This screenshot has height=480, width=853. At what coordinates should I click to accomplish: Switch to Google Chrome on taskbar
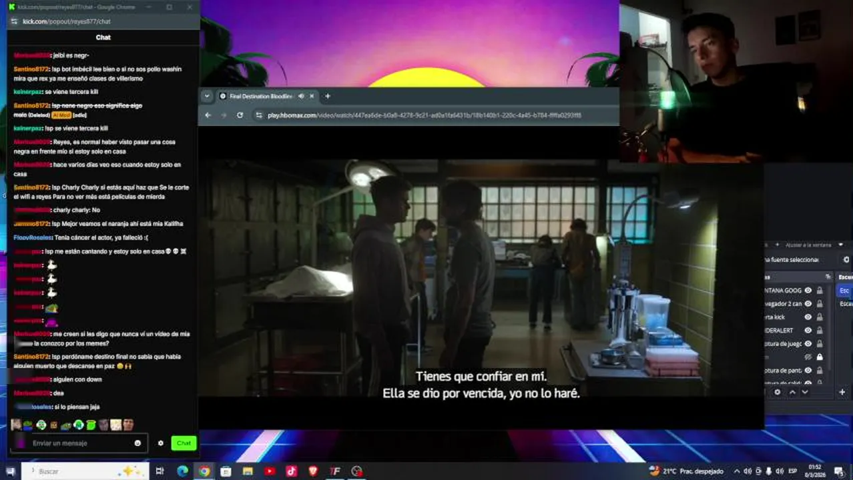[204, 471]
